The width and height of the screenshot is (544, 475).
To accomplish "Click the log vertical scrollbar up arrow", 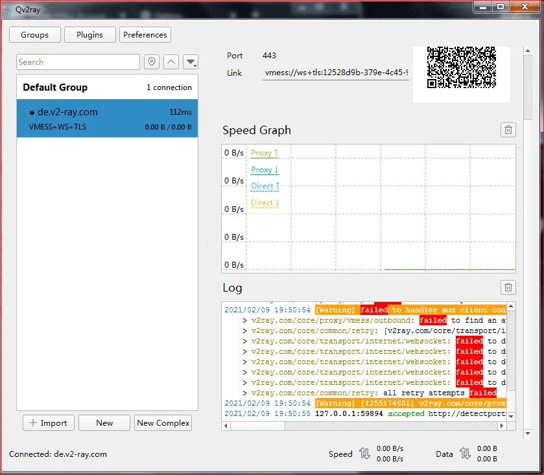I will [511, 307].
